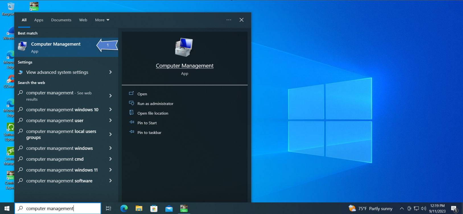Viewport: 463px width, 214px height.
Task: Expand the More filter dropdown
Action: pos(102,20)
